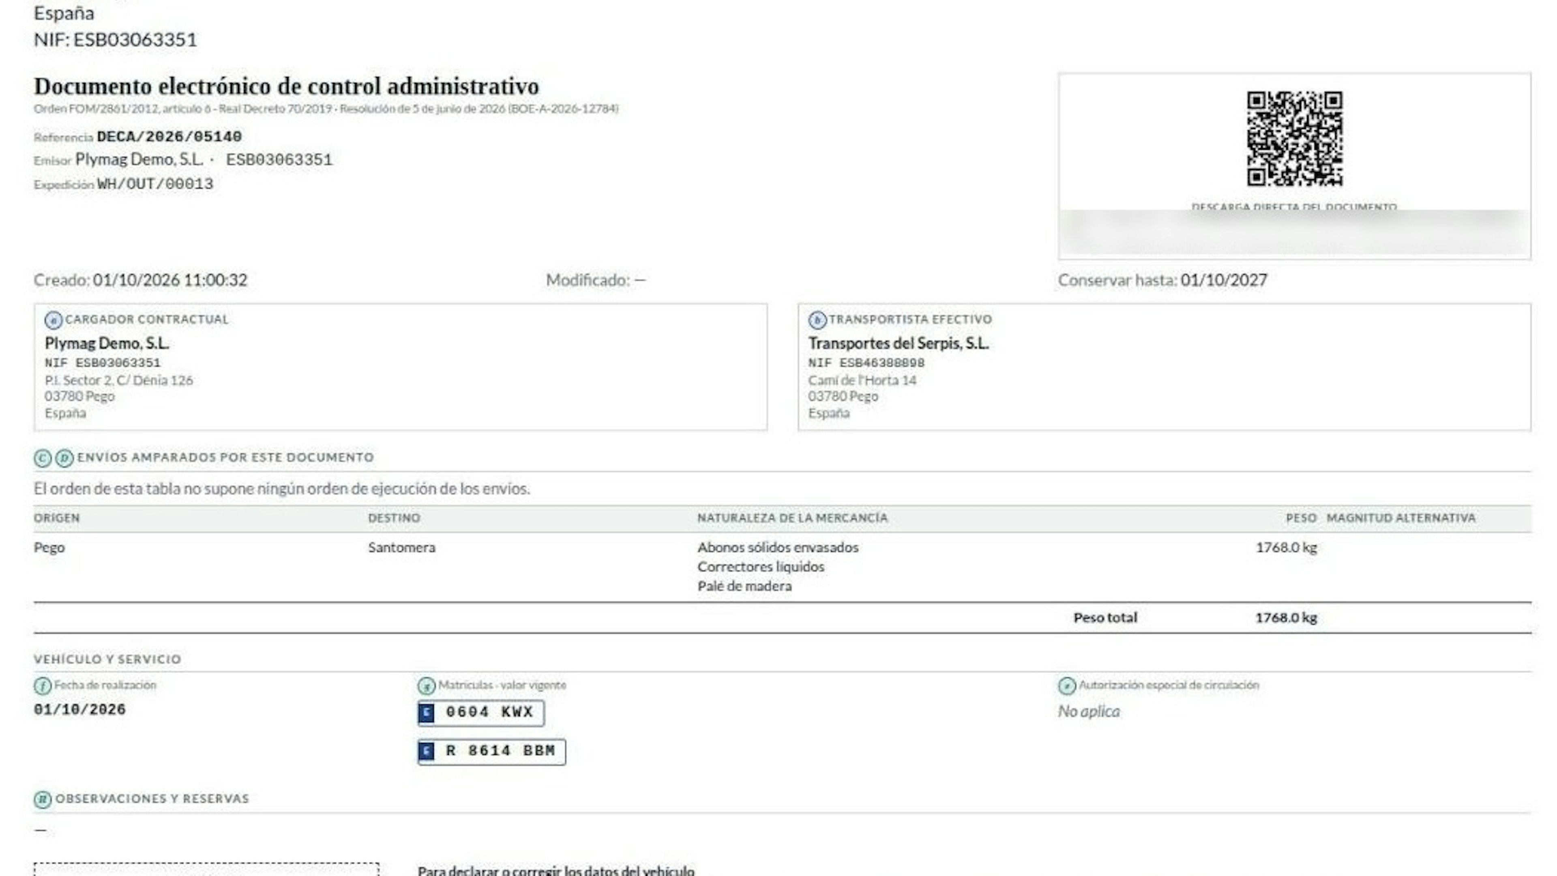Click the circled 'C' icon for envíos section
Viewport: 1557px width, 876px height.
click(x=42, y=458)
